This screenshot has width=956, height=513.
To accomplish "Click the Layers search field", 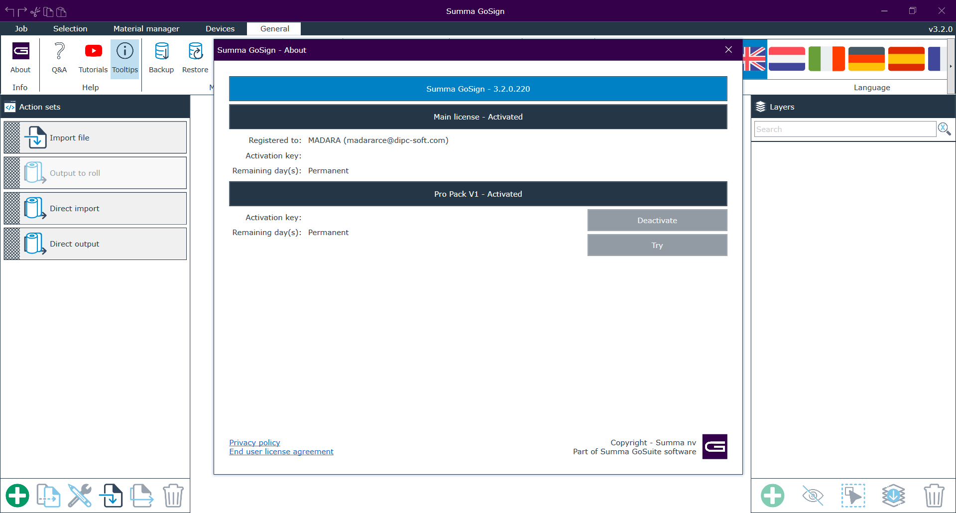I will [845, 129].
